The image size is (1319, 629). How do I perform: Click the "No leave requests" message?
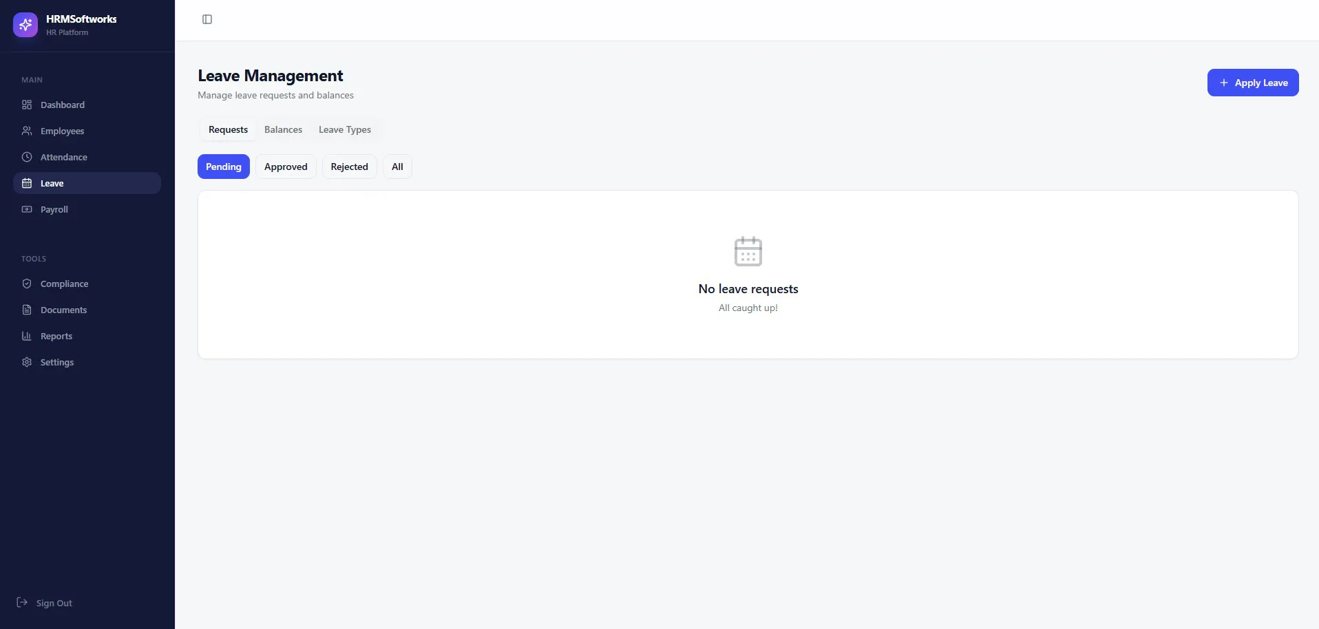pyautogui.click(x=748, y=289)
